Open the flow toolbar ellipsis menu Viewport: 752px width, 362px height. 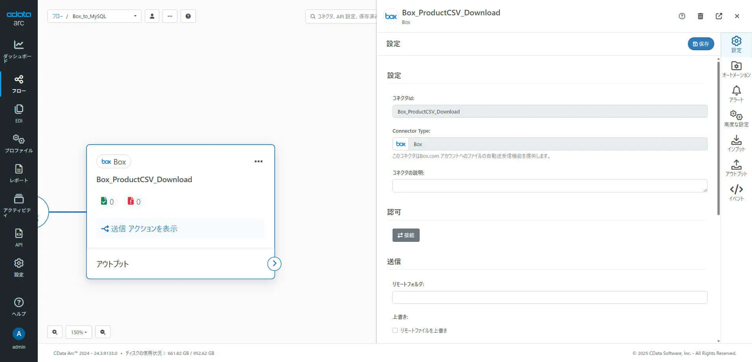click(170, 16)
